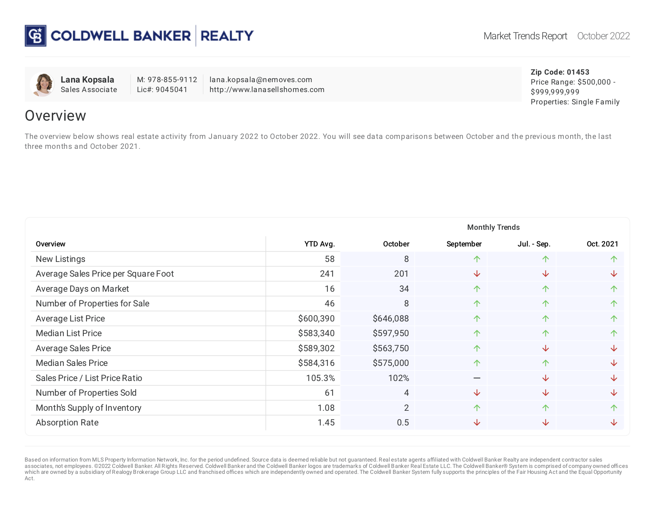655x506 pixels.
Task: Click the Absorption Rate September down arrow
Action: (477, 423)
